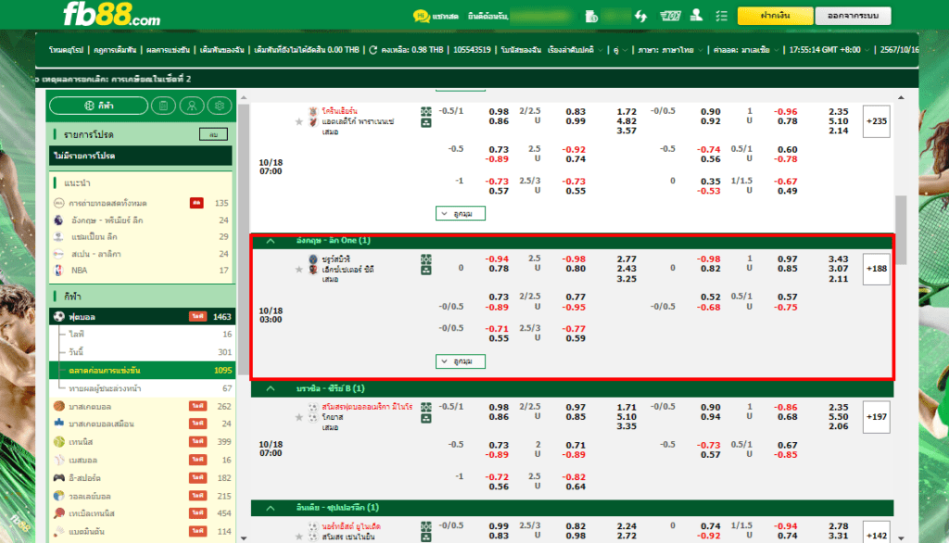The width and height of the screenshot is (949, 543).
Task: Open pitch view icon for Shrewsbury match
Action: tap(426, 259)
